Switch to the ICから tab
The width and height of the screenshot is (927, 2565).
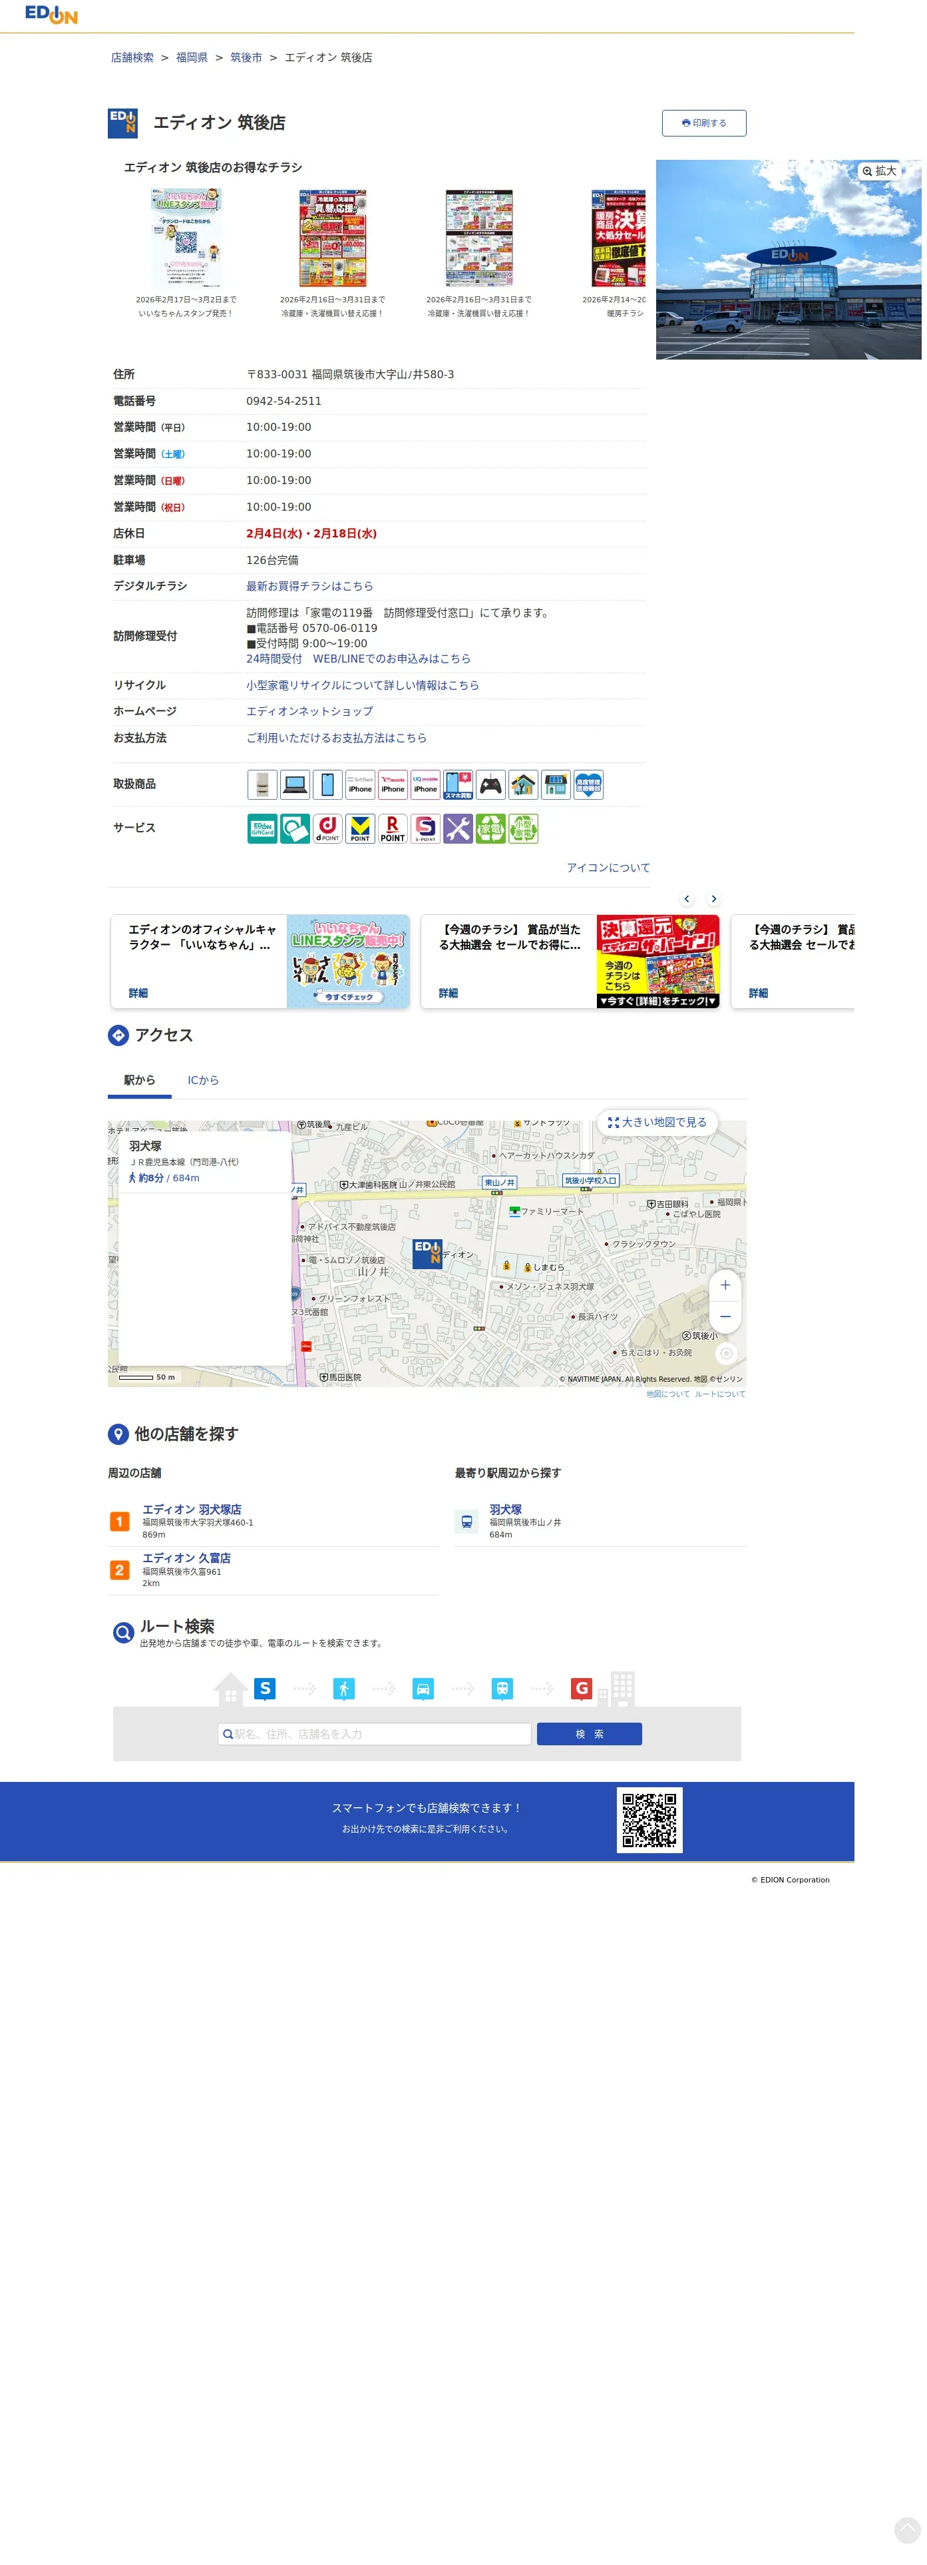coord(203,1081)
